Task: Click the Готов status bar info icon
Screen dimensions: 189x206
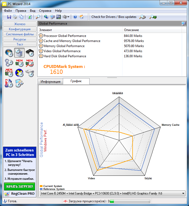Action: [x=5, y=201]
